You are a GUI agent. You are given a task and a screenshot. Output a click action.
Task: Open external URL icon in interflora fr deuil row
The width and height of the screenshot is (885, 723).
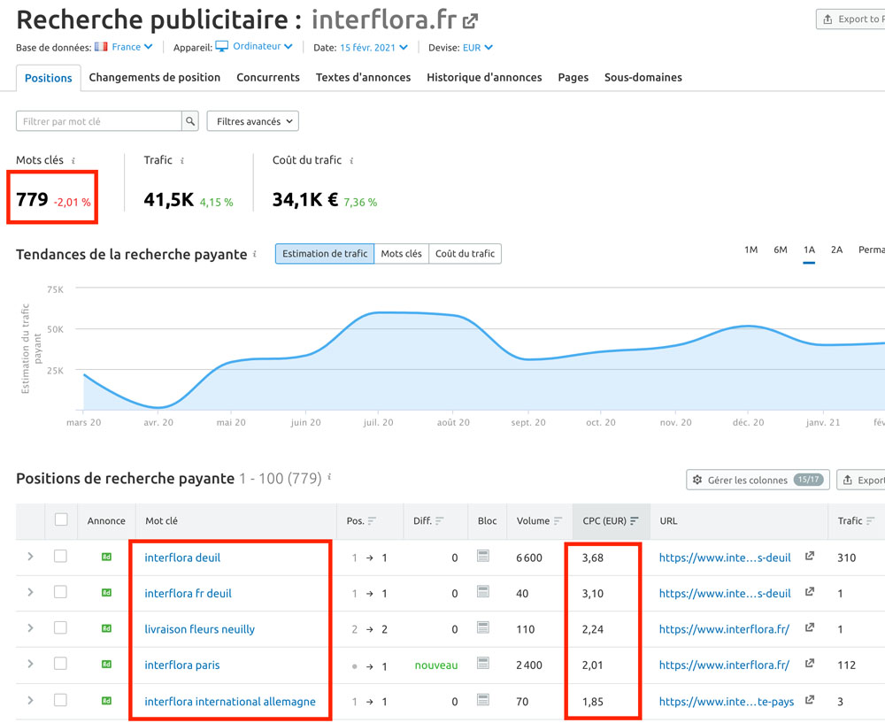click(810, 591)
